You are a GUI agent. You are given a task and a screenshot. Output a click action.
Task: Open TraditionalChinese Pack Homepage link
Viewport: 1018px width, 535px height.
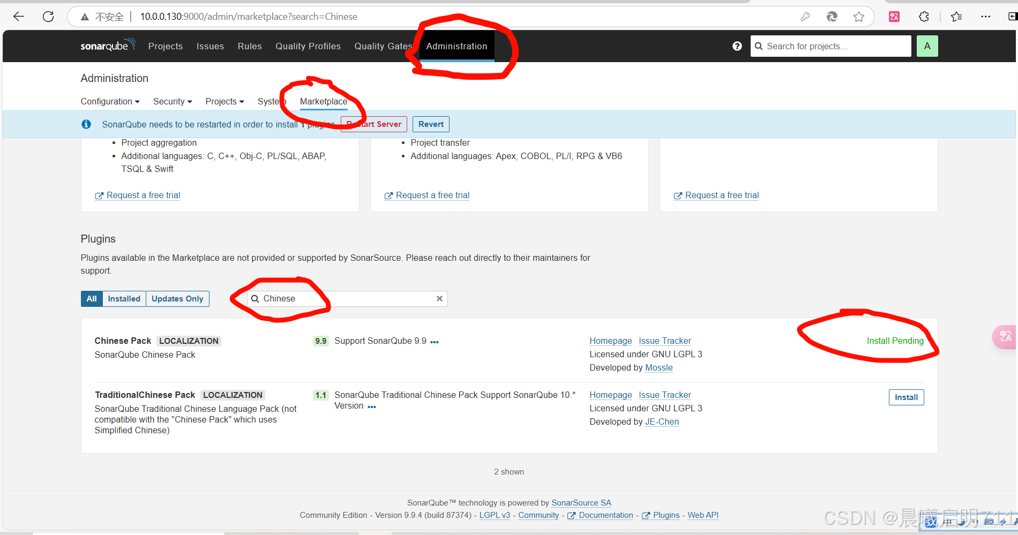611,395
